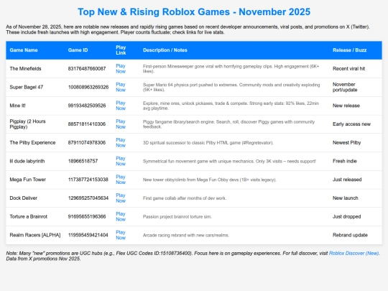Click the Arcade racing rebrand description
Image resolution: width=388 pixels, height=291 pixels.
pos(186,235)
